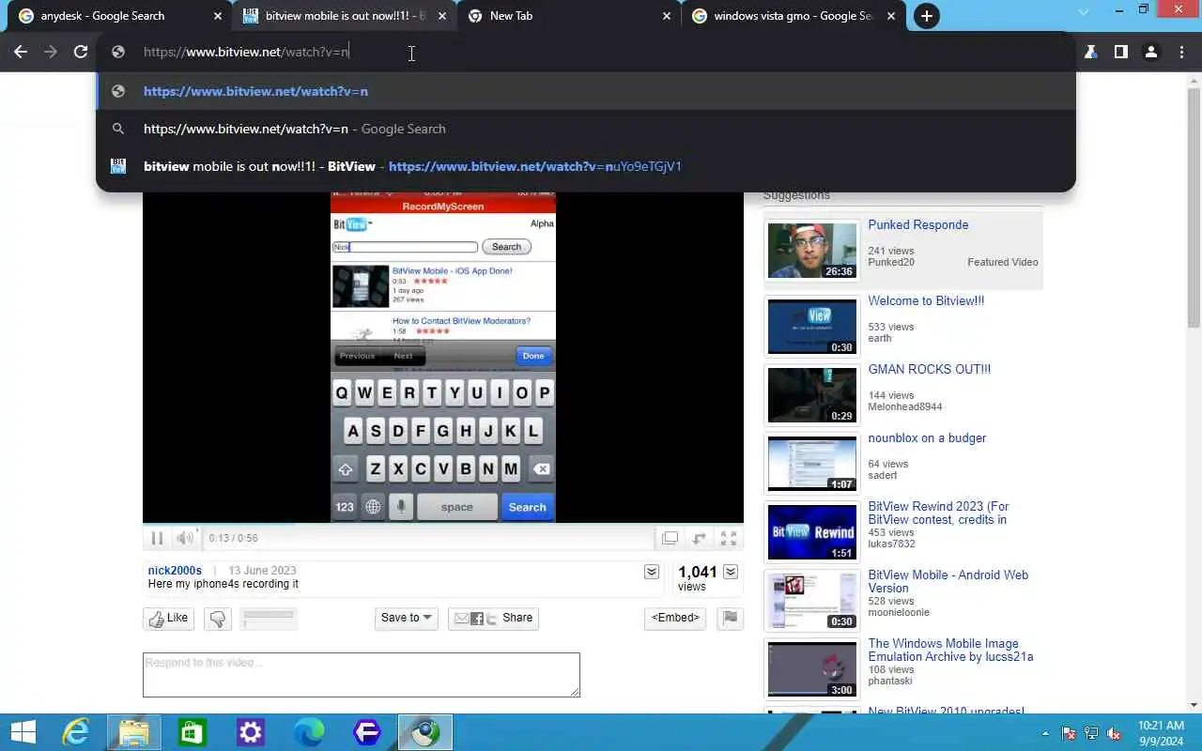Open Chrome Labs flask icon
The height and width of the screenshot is (751, 1202).
pos(1090,53)
